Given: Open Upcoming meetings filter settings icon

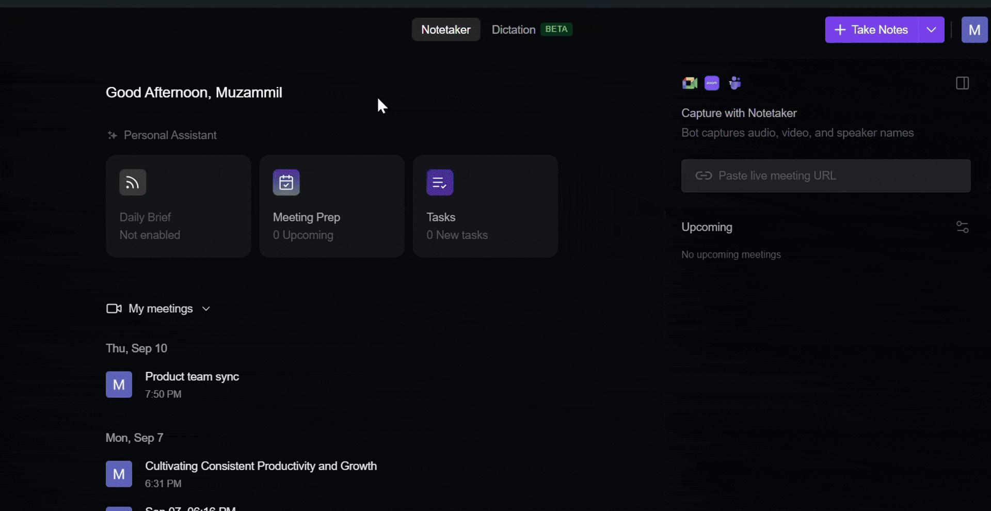Looking at the screenshot, I should 962,227.
